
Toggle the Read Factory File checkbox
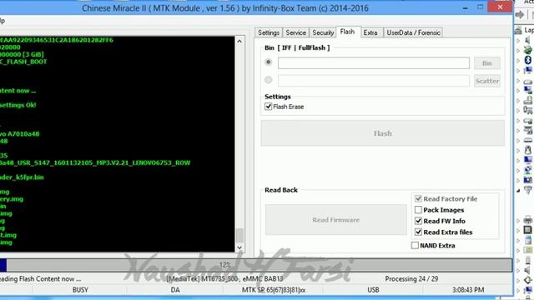click(x=418, y=198)
